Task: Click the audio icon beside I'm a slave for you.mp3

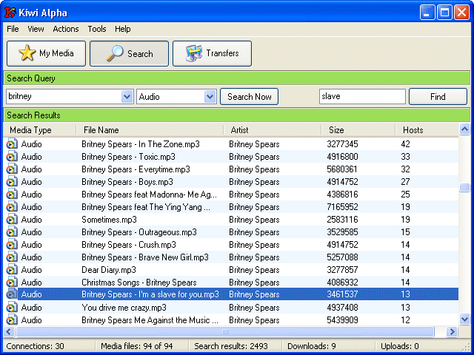Action: pos(12,294)
